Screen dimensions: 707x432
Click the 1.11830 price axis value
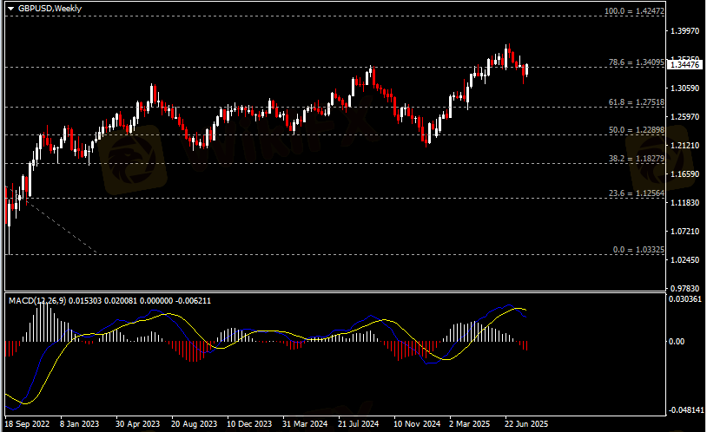tap(685, 203)
